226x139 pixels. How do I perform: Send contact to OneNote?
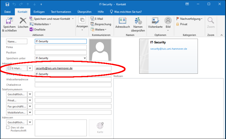[38, 30]
